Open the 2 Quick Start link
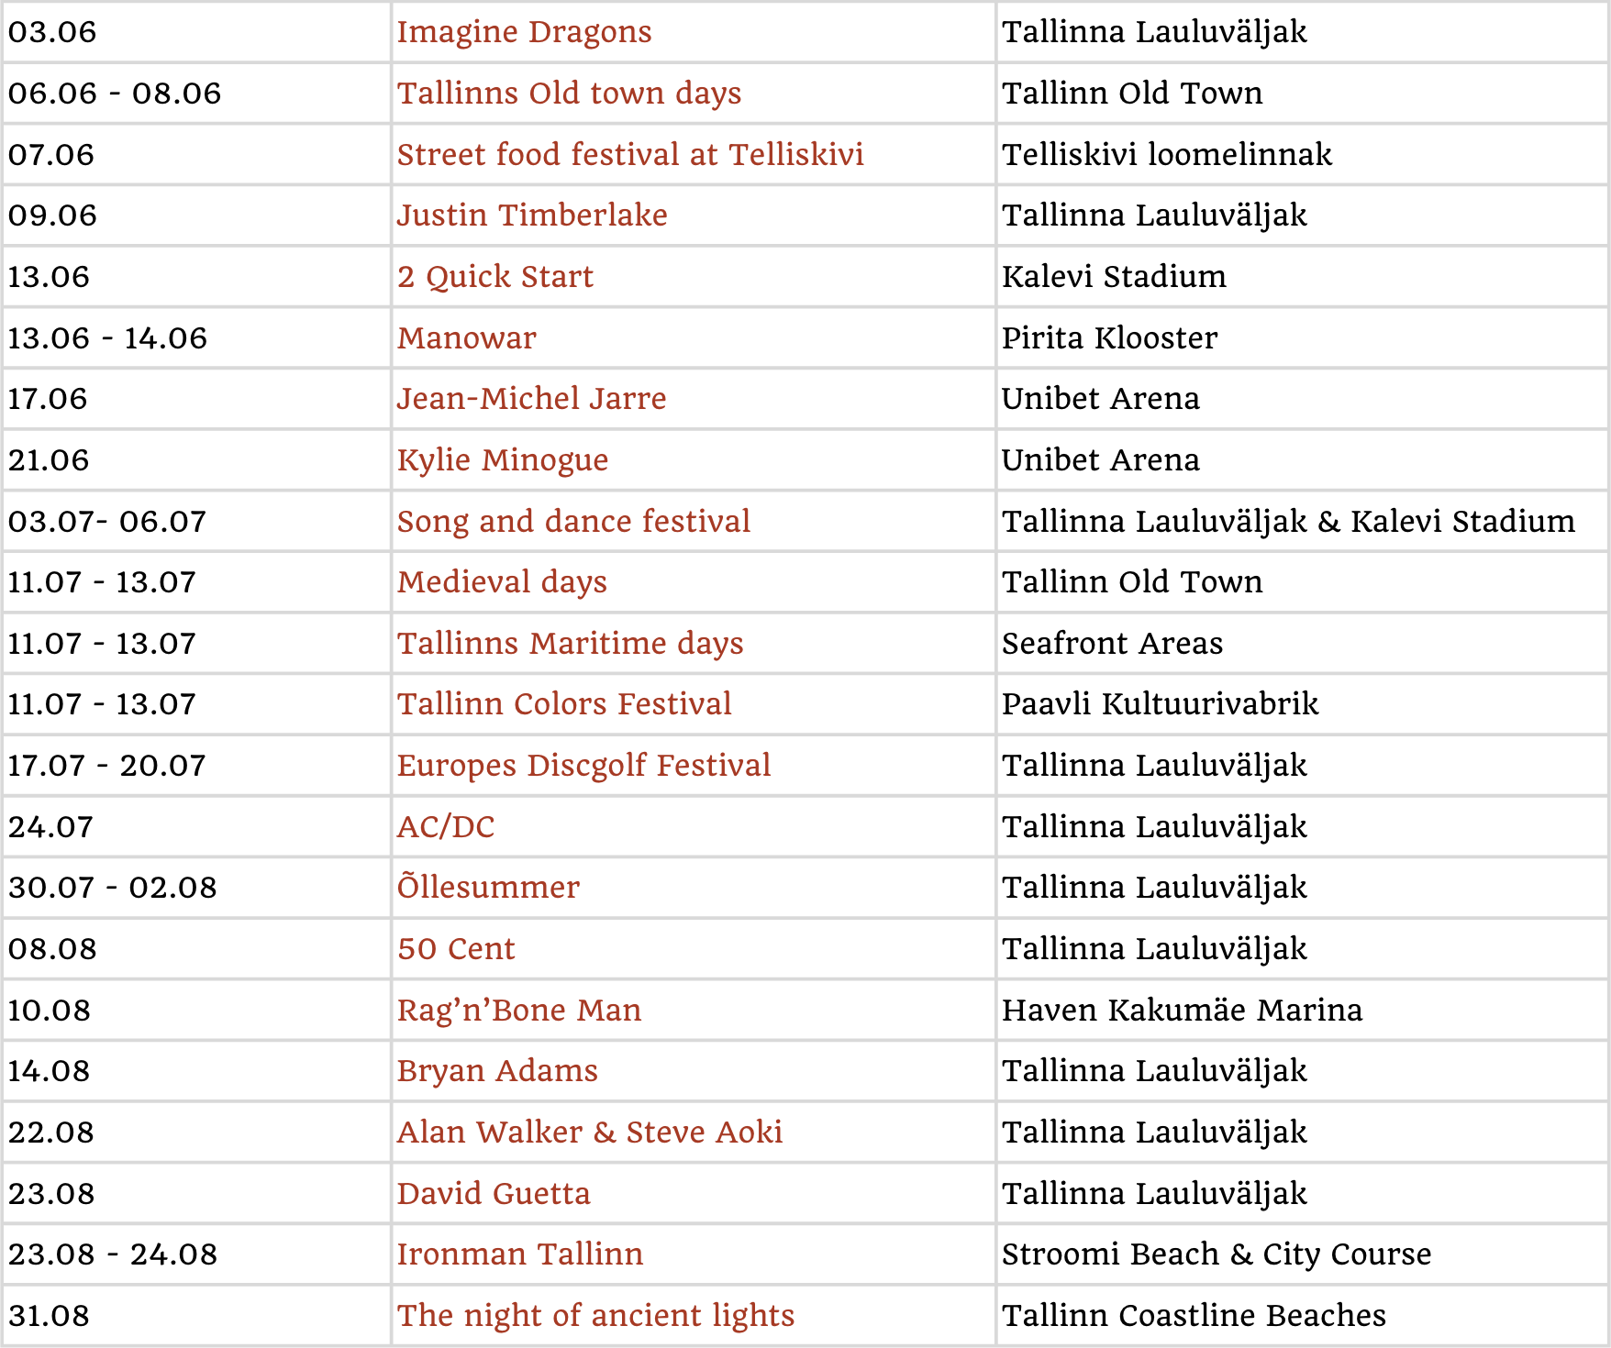The width and height of the screenshot is (1611, 1348). 495,278
